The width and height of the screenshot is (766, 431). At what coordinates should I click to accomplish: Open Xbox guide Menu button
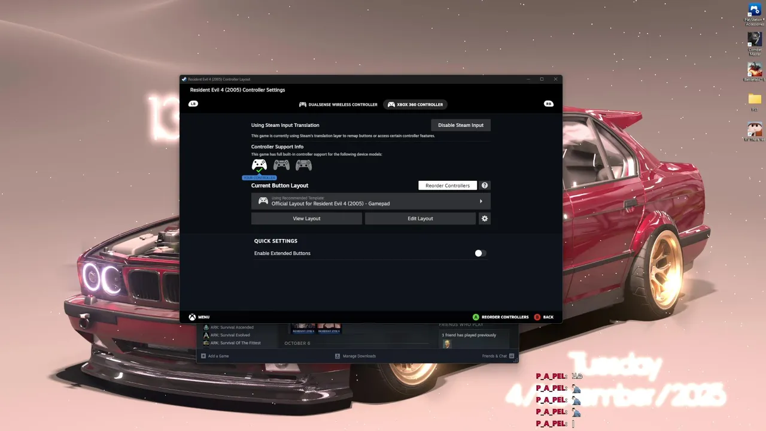click(199, 317)
